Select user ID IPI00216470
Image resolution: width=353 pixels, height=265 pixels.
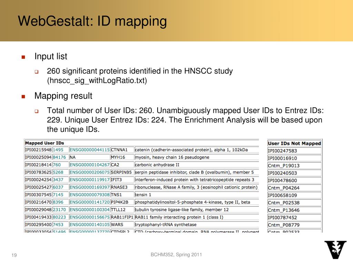click(x=38, y=202)
